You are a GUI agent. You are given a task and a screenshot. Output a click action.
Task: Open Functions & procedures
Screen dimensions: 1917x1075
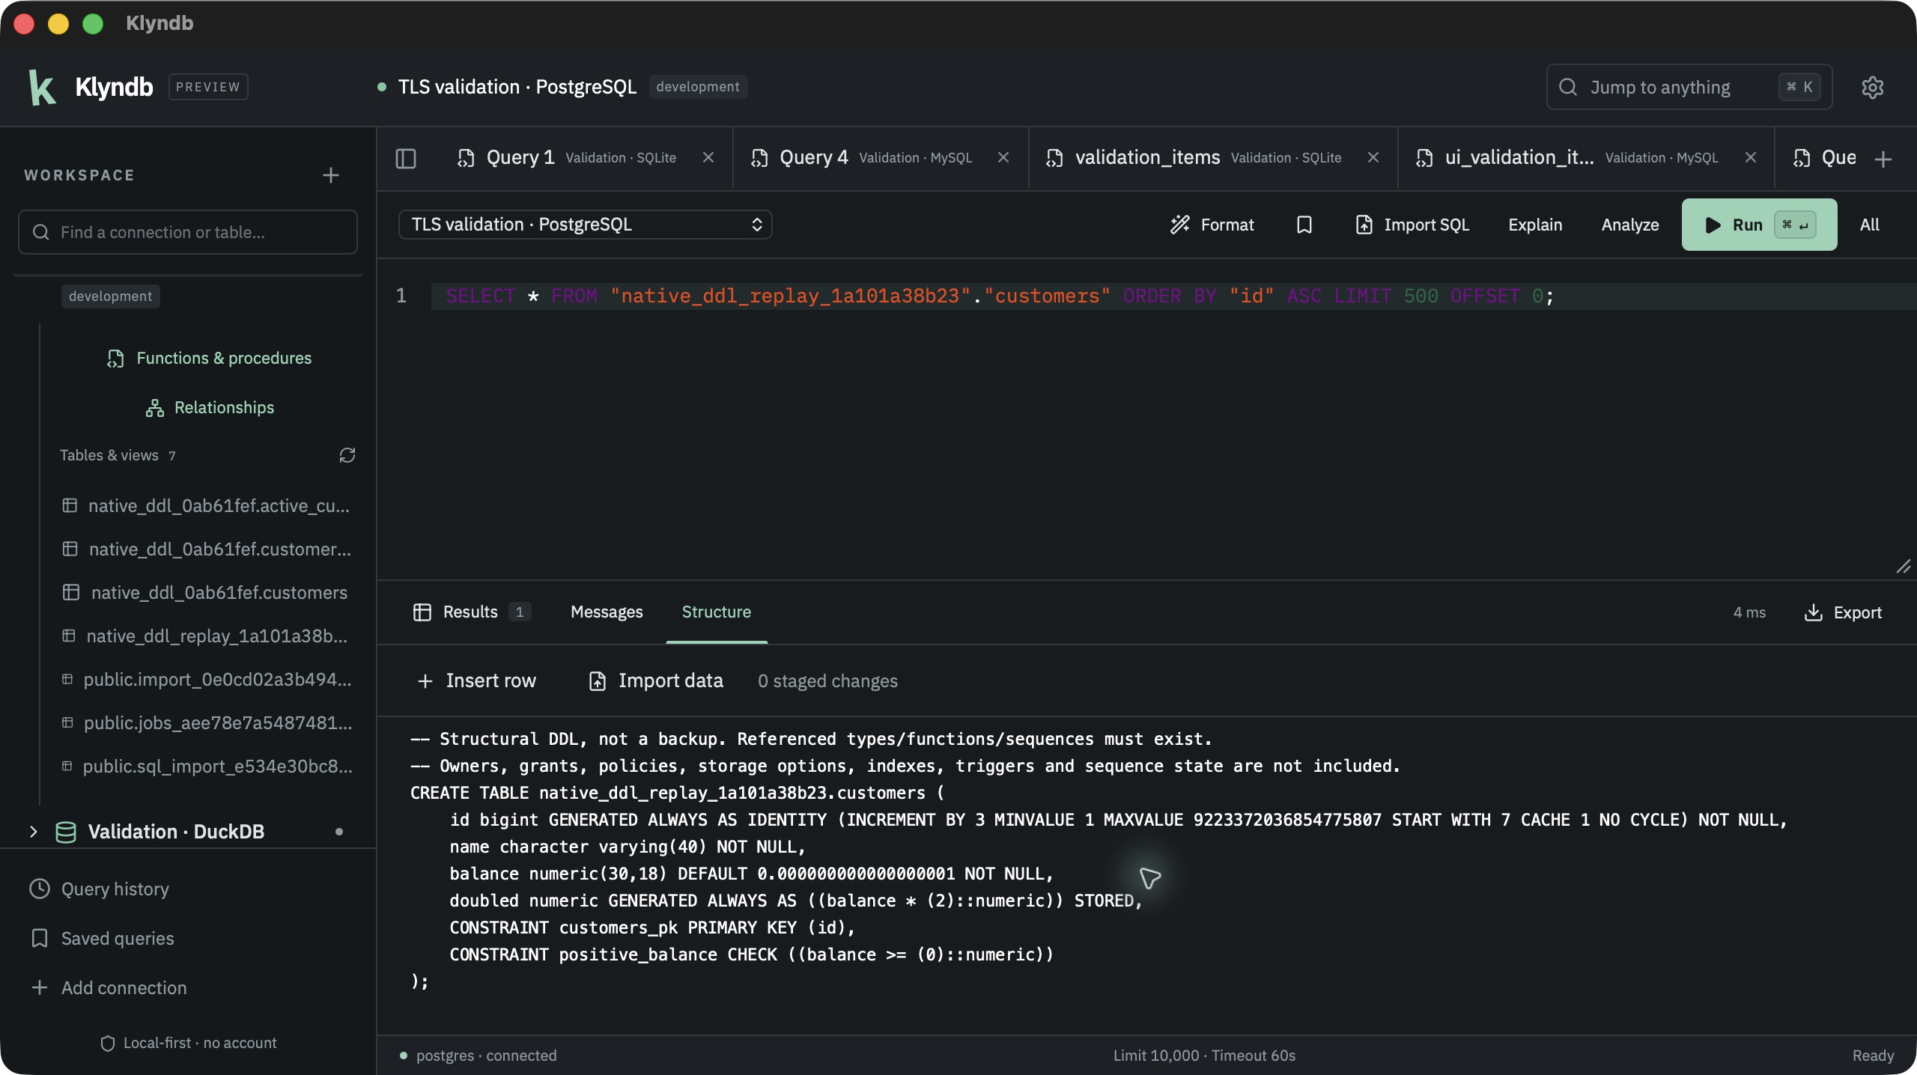(x=209, y=358)
